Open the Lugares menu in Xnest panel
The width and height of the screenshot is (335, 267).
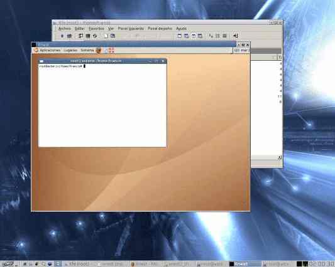click(70, 50)
